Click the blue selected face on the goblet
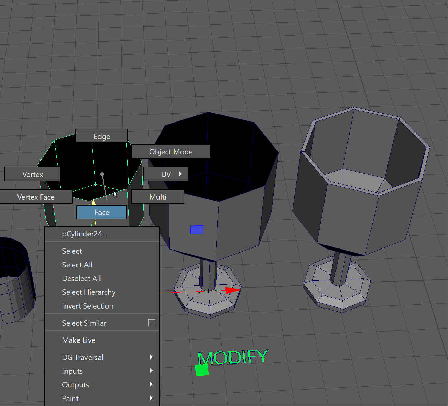 (x=197, y=230)
